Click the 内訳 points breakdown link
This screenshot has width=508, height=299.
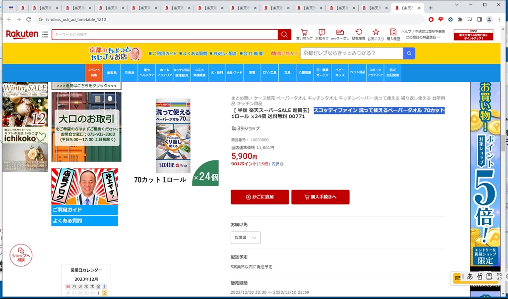click(275, 164)
